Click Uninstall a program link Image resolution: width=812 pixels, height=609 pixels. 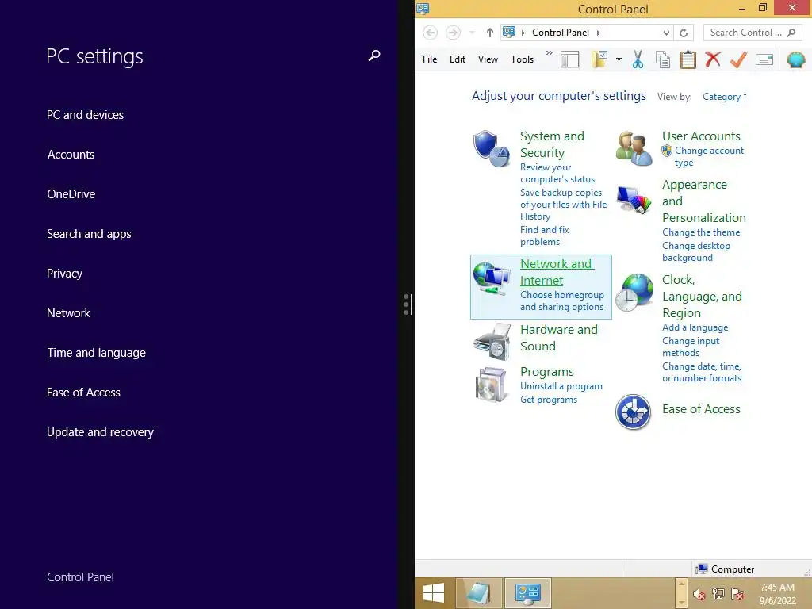tap(561, 386)
